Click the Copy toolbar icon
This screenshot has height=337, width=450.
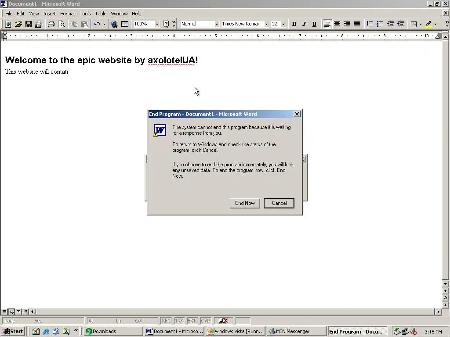coord(74,24)
